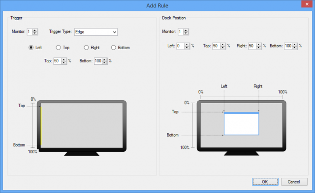Screen dimensions: 315x193
Task: Click the Trigger Top value field
Action: coord(58,61)
